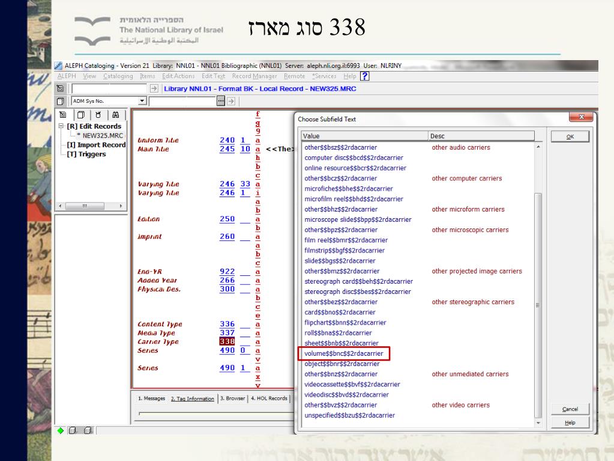Select volume$$bnc$$2rdacarrier value

point(344,353)
